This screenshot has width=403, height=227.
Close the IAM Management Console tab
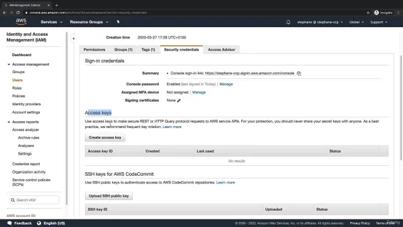coord(48,5)
